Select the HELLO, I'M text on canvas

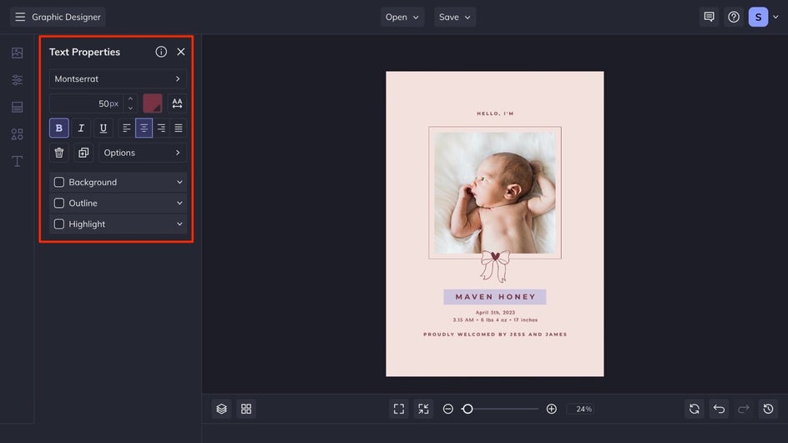pos(495,113)
